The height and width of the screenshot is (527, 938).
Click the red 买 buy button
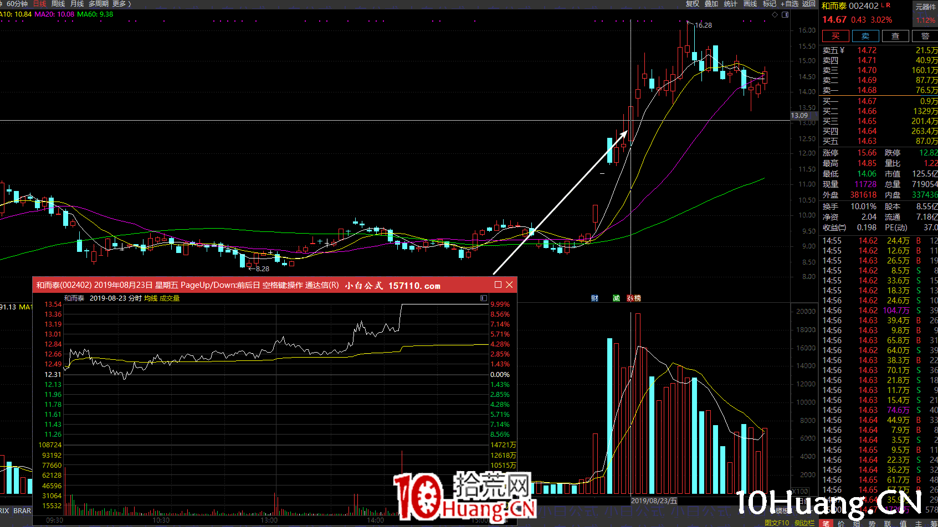(x=836, y=36)
